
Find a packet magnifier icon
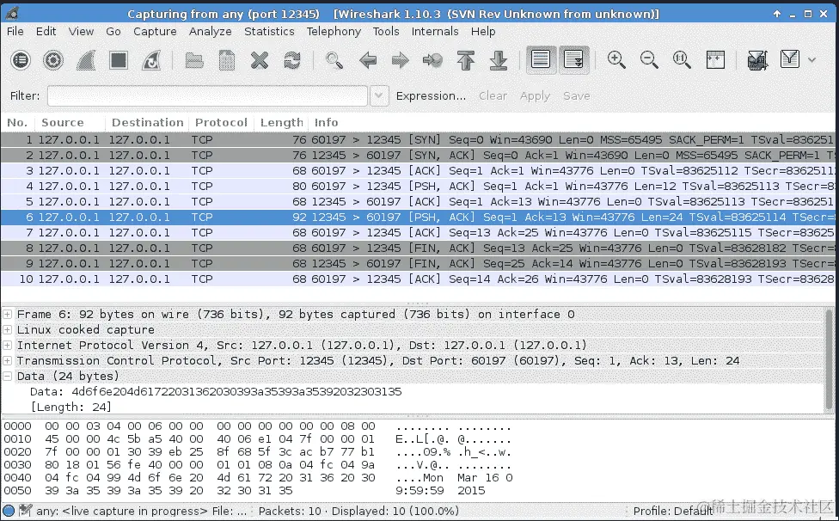tap(334, 60)
